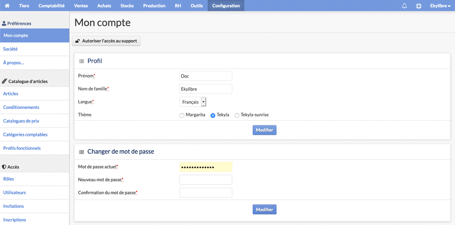Click the Nouveau mot de passe field
Screen dimensions: 455x225
206,180
